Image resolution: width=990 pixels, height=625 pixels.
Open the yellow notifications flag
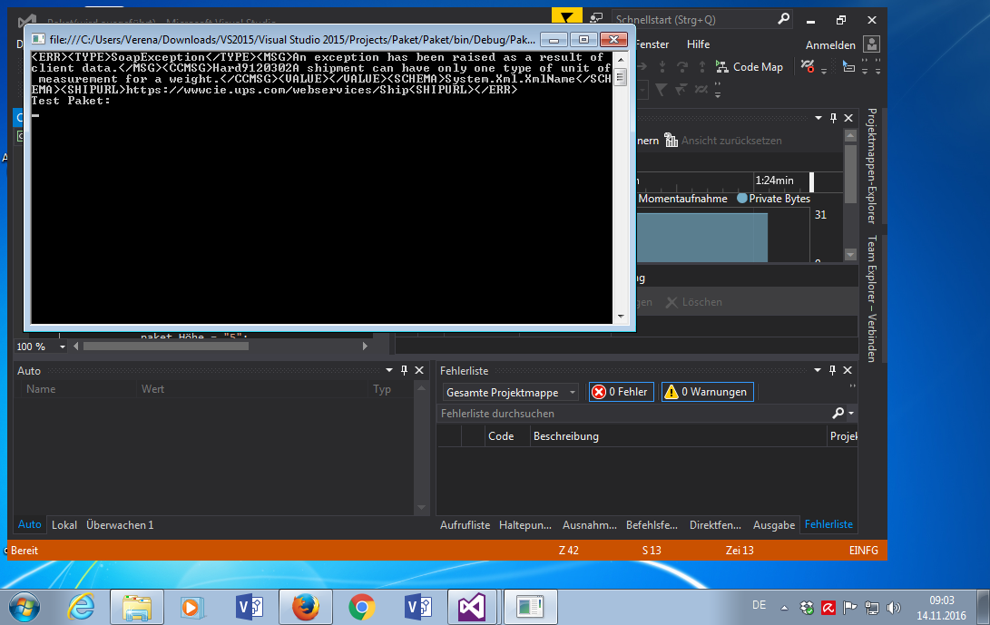coord(566,16)
